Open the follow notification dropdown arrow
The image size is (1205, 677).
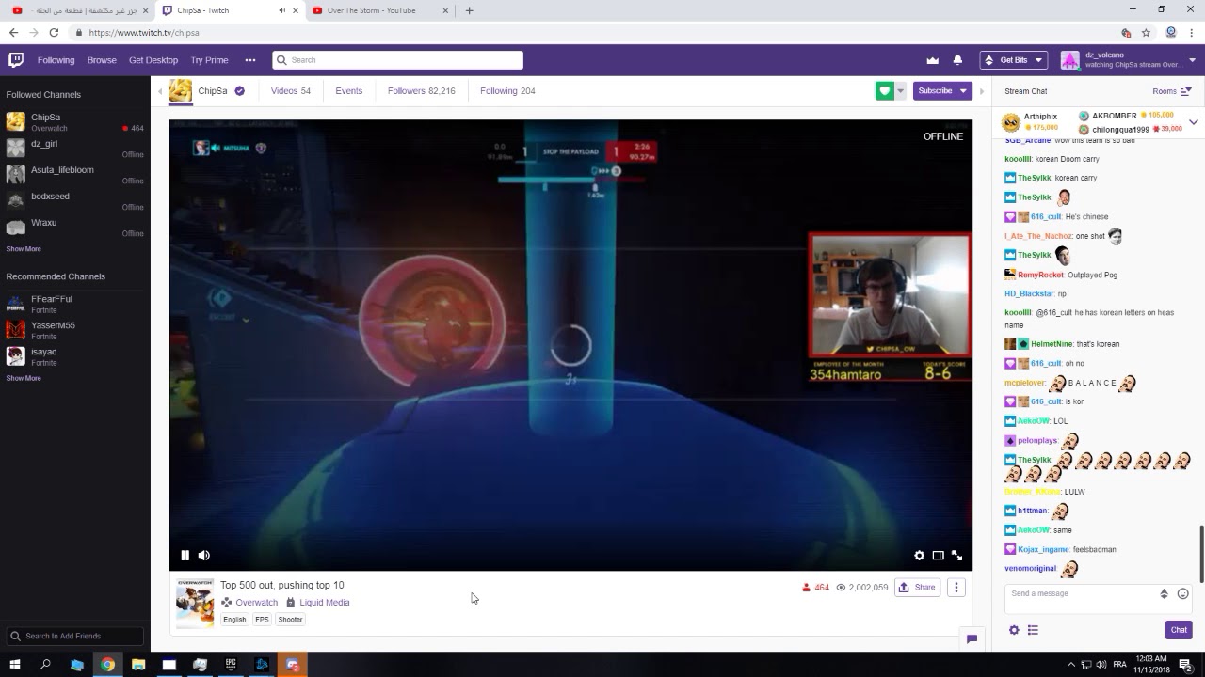tap(900, 91)
